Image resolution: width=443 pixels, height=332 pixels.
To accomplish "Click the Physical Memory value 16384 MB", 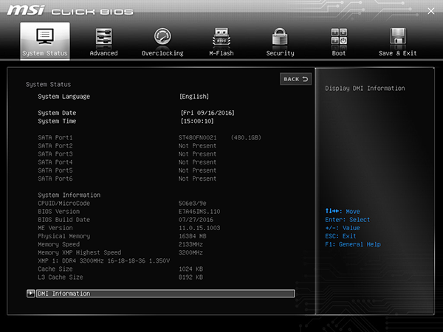I will (193, 236).
